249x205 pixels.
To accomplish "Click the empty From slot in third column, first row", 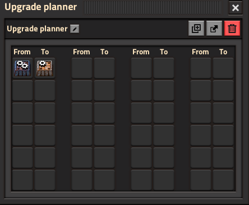I will click(141, 68).
